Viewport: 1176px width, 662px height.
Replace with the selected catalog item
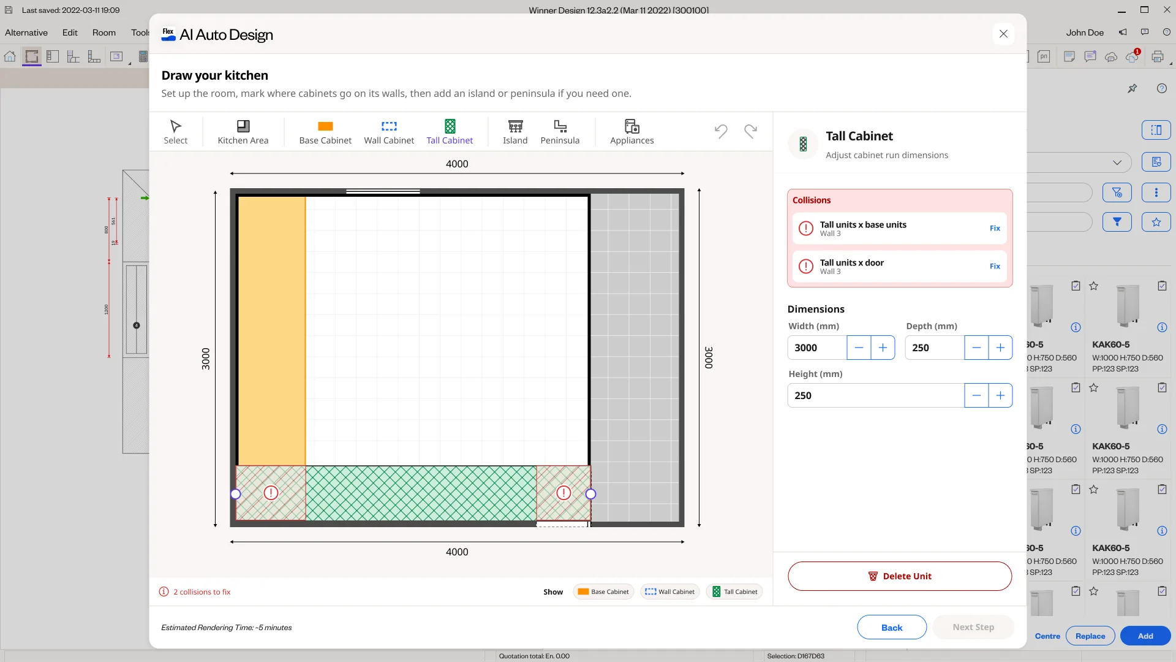pos(1090,636)
